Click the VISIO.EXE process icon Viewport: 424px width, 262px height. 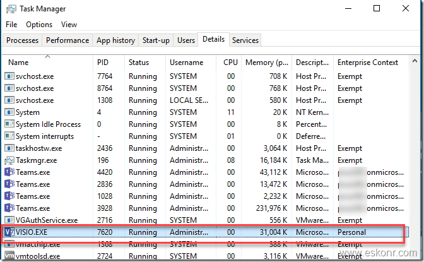[x=9, y=232]
